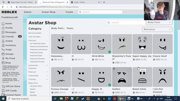Switch to the Avatar - Roblox tab
The width and height of the screenshot is (180, 101).
[85, 2]
